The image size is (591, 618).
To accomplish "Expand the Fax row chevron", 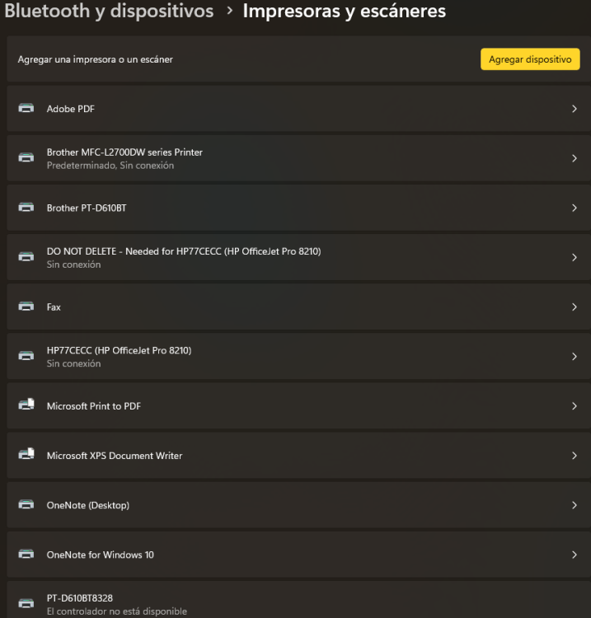I will (574, 307).
